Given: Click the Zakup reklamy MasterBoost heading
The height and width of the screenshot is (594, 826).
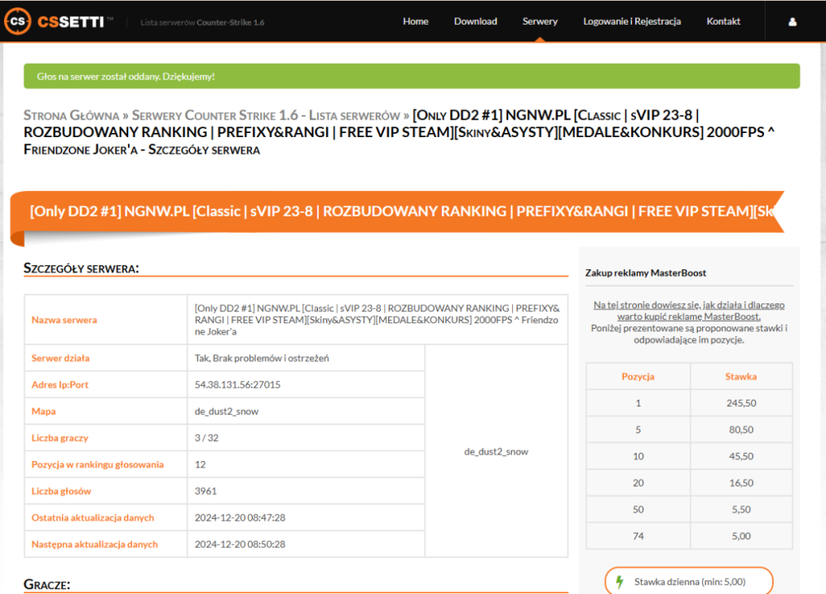Looking at the screenshot, I should (645, 273).
